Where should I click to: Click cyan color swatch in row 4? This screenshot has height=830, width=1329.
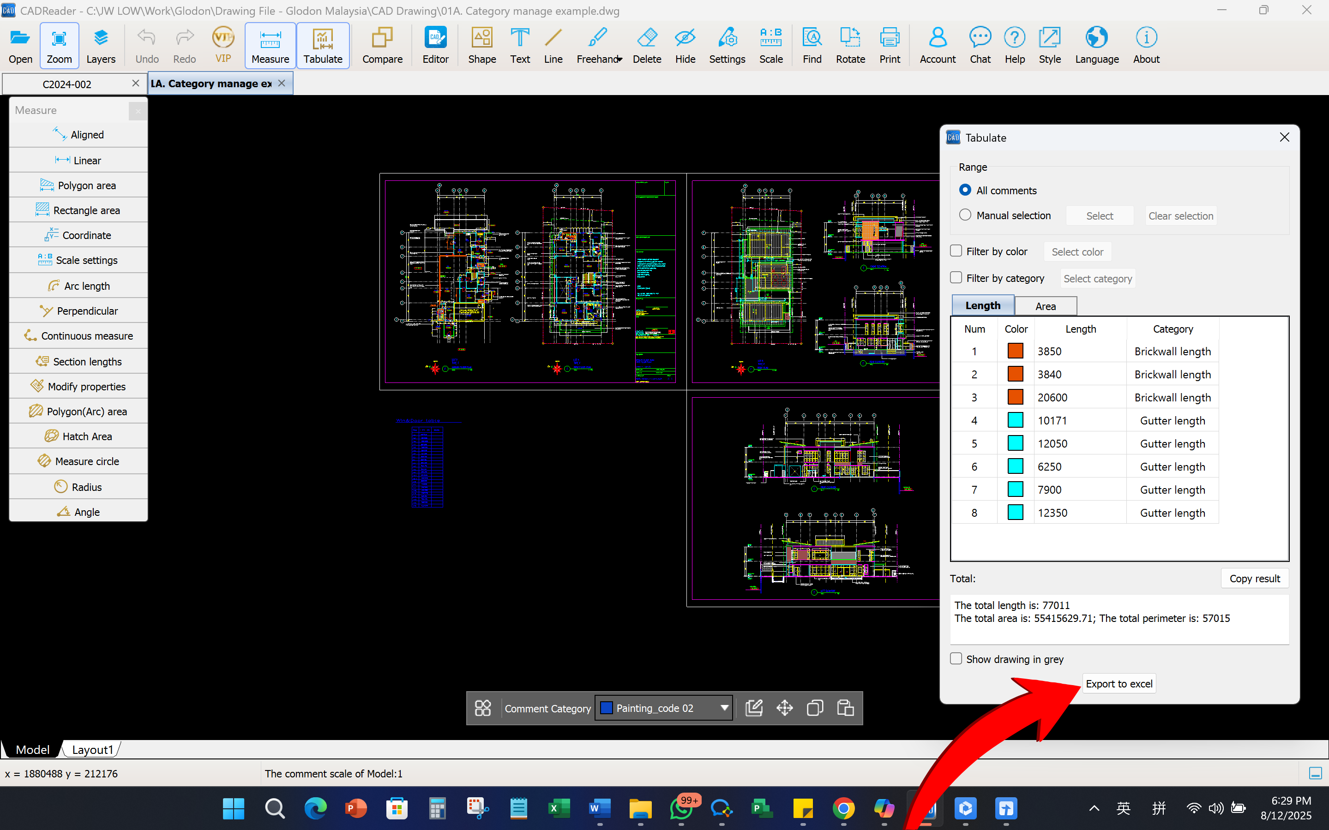(x=1016, y=420)
